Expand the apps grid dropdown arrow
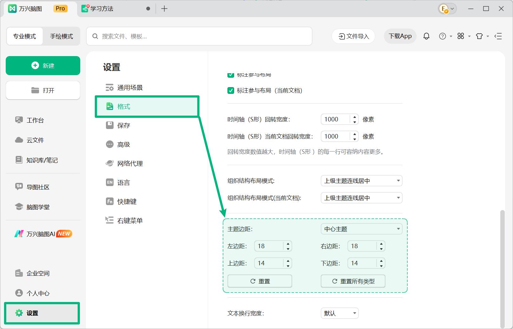The image size is (513, 329). click(x=469, y=36)
